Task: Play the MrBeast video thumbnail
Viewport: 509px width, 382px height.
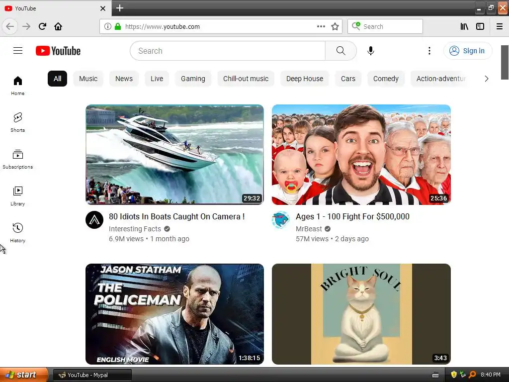Action: pos(361,155)
